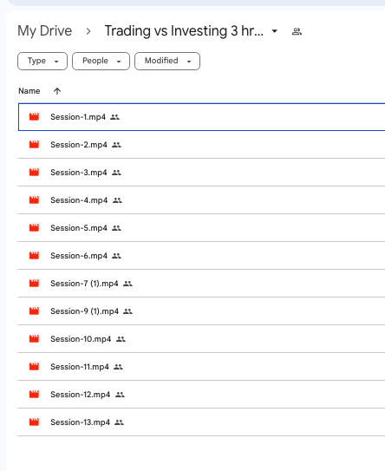
Task: Click the shared icon beside Session-7 (1).mp4
Action: point(127,284)
